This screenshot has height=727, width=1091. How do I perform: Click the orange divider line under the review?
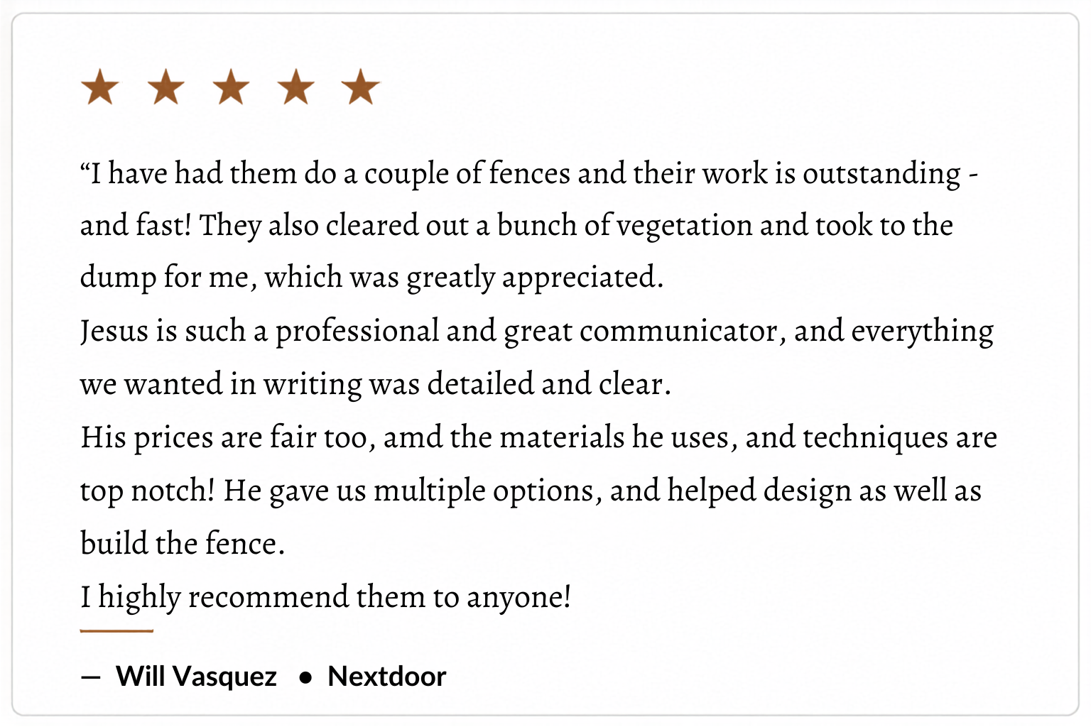(x=116, y=630)
